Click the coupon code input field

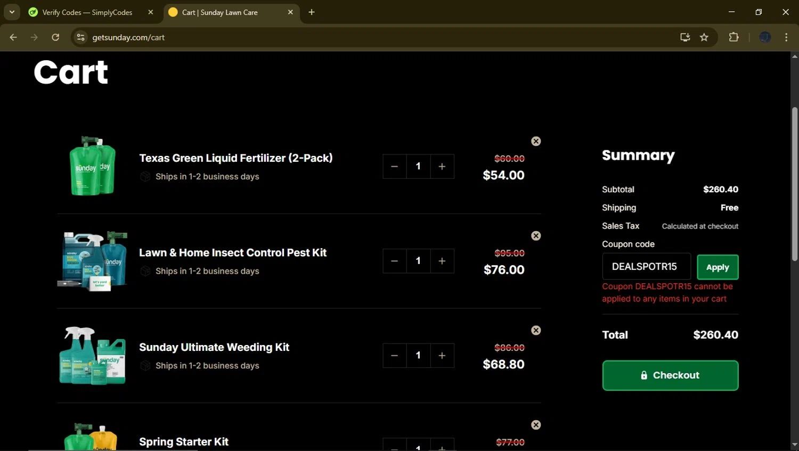[x=646, y=266]
